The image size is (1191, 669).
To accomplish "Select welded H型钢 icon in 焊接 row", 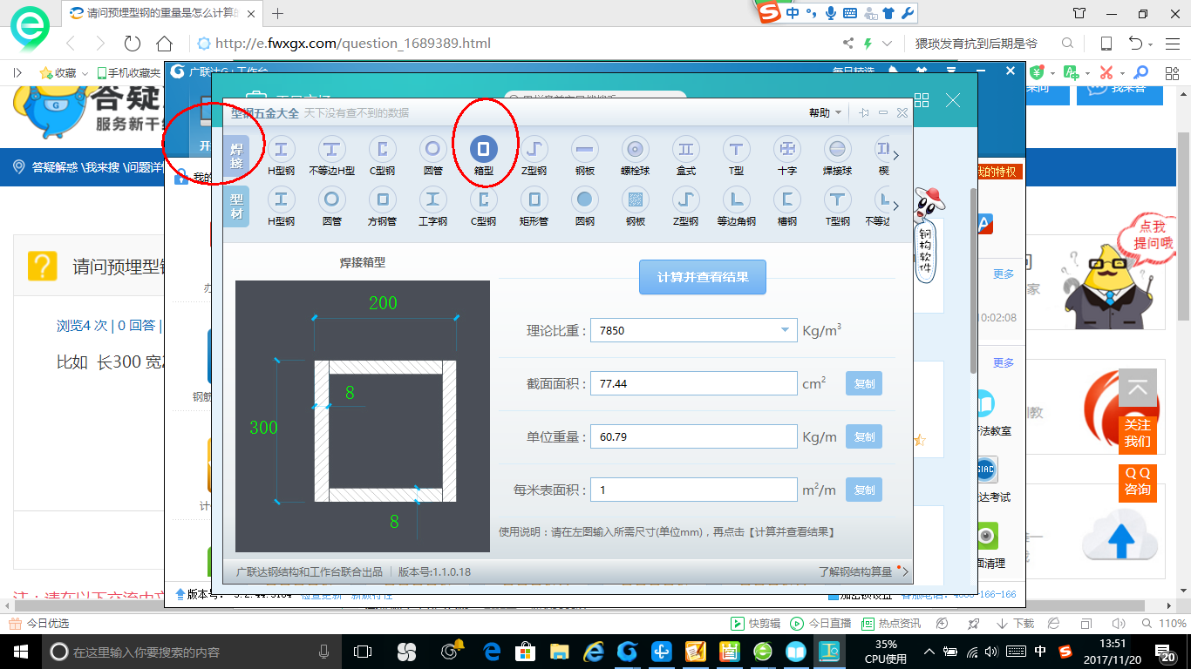I will pos(281,149).
